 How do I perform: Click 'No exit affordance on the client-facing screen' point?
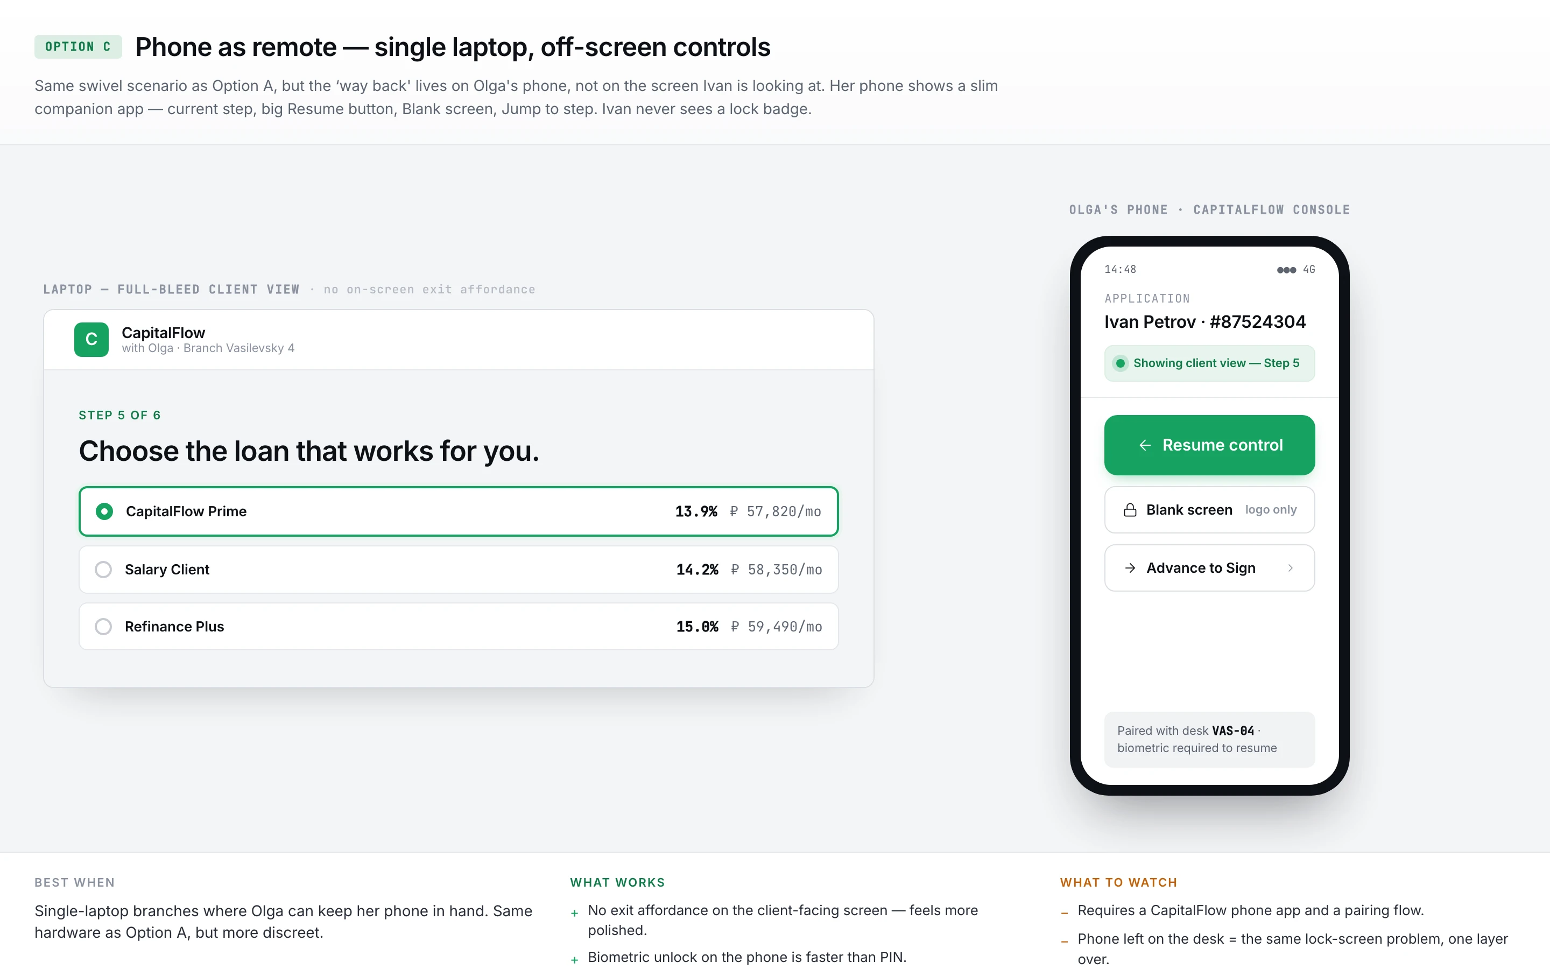[783, 921]
